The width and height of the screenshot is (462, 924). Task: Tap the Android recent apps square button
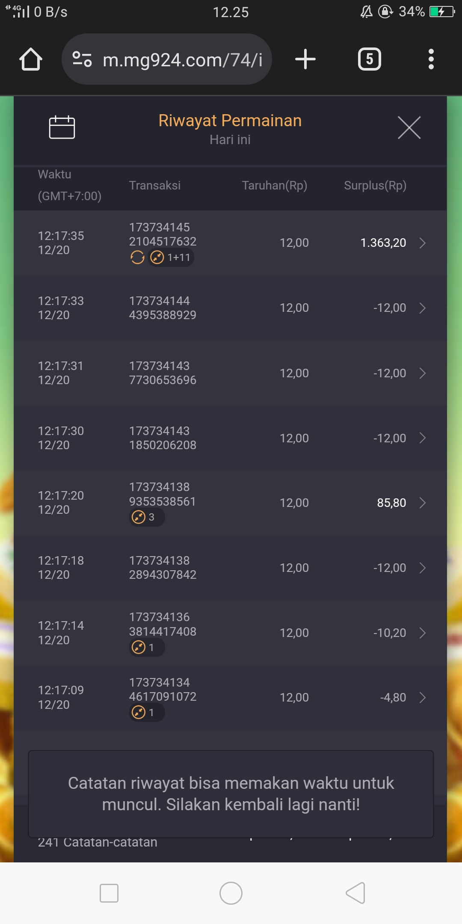click(109, 893)
